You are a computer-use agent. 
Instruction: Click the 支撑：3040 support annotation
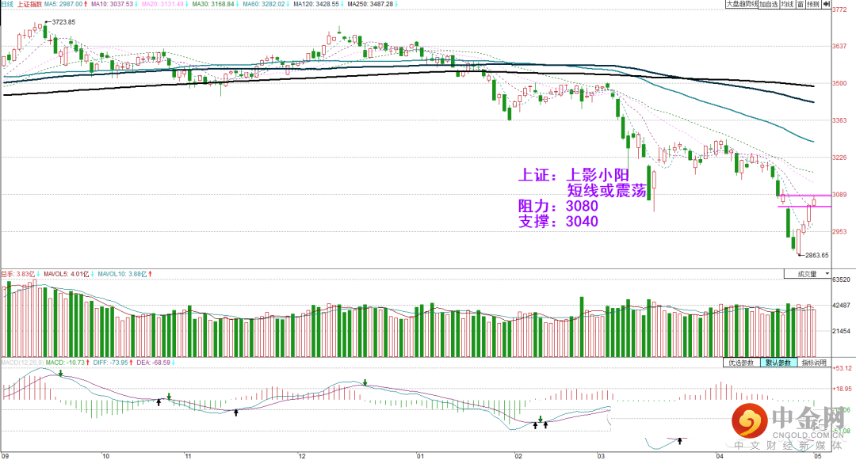[x=558, y=221]
